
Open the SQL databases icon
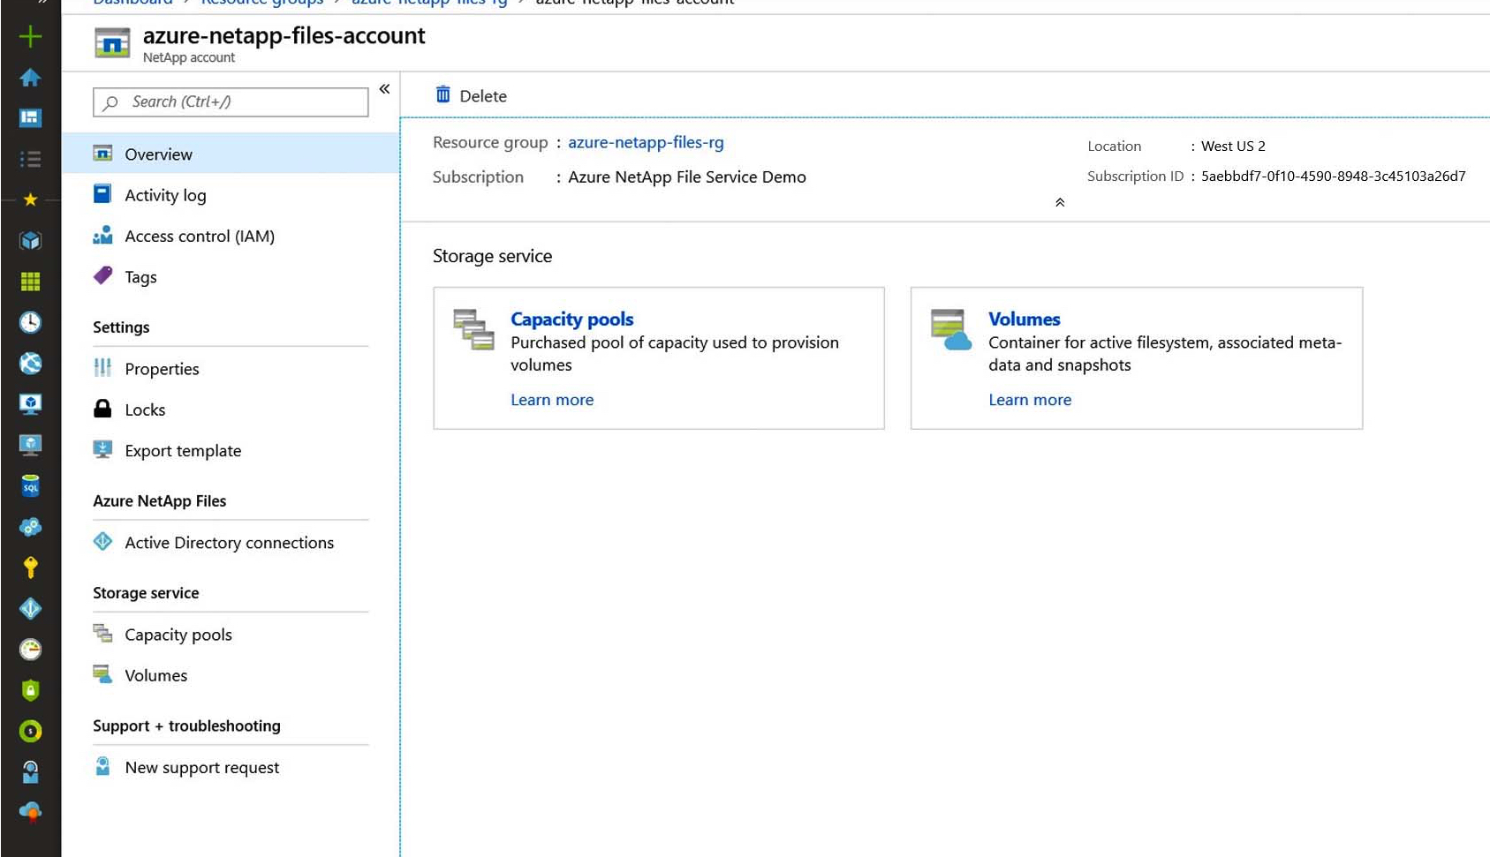[30, 485]
